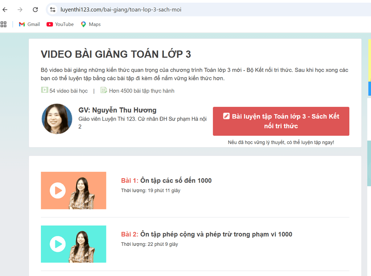Open lesson Bài 2: Ôn tập phép cộng và phép trừ
Viewport: 371px width, 276px height.
coord(206,234)
